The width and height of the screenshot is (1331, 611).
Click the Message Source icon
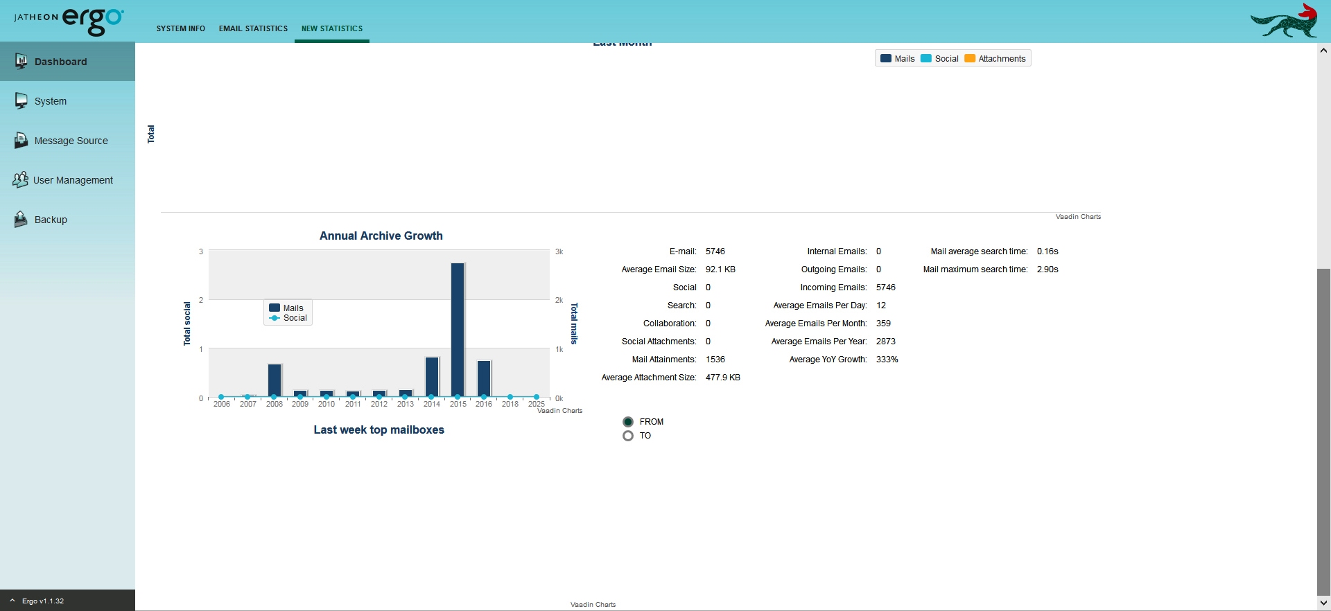point(21,140)
